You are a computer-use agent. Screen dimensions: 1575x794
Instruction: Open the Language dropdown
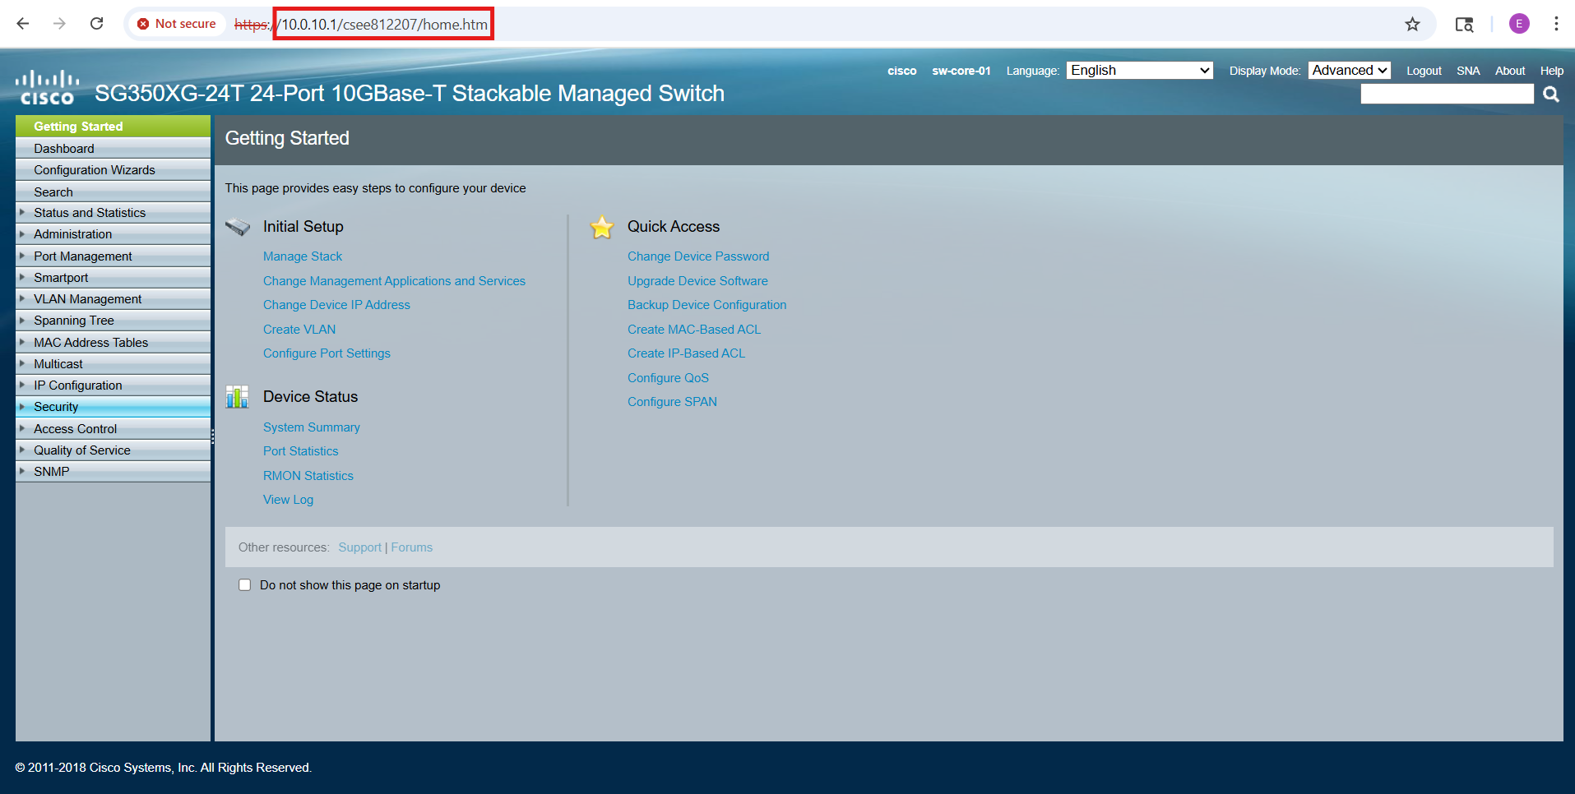[1139, 71]
